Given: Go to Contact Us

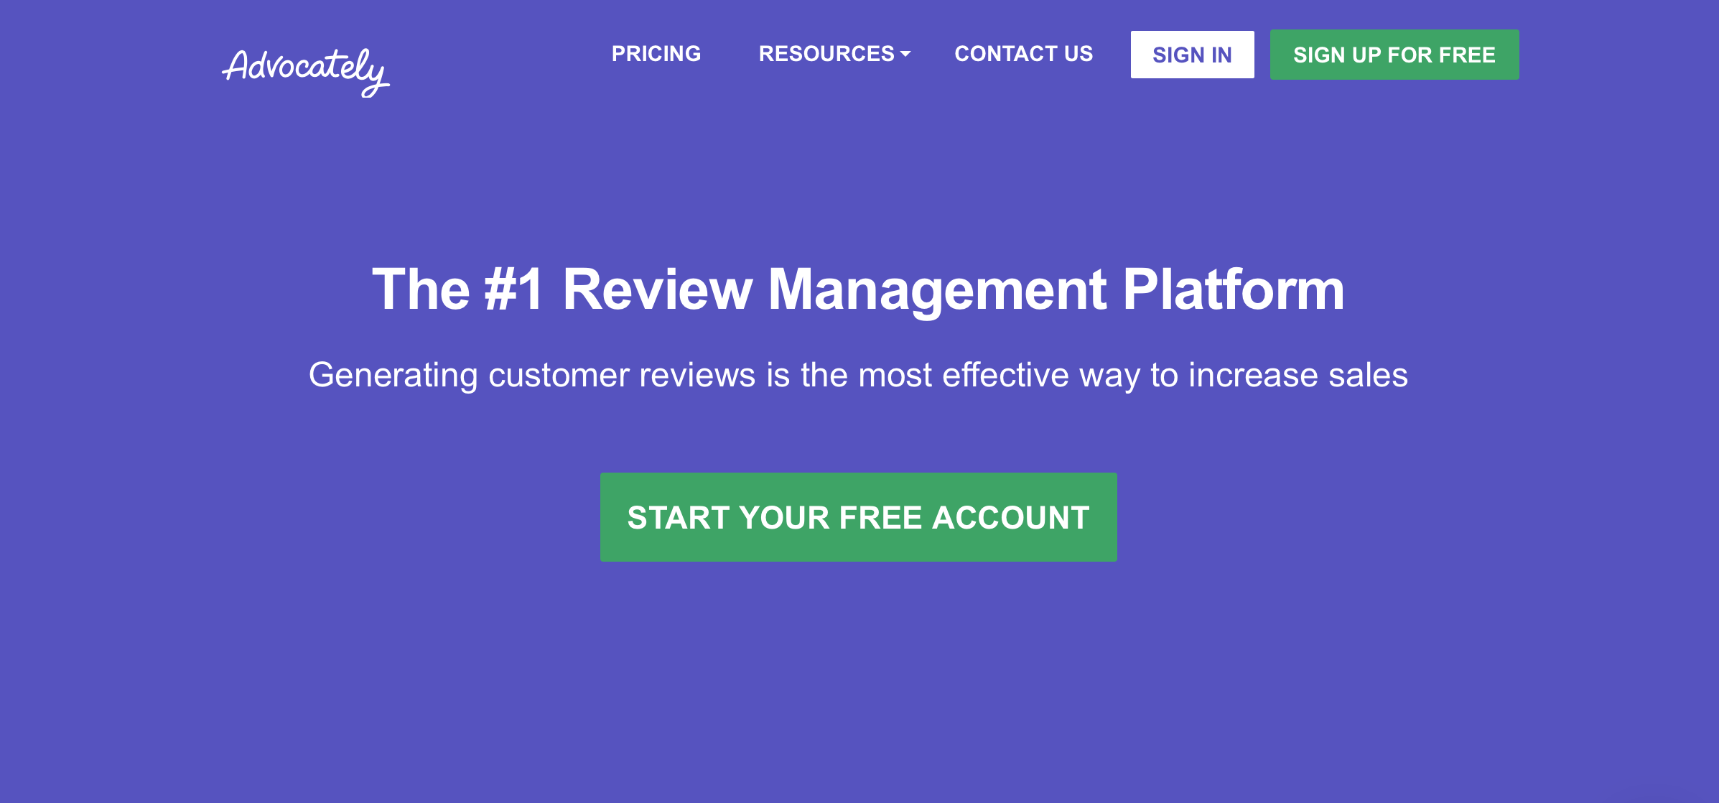Looking at the screenshot, I should [x=1023, y=54].
